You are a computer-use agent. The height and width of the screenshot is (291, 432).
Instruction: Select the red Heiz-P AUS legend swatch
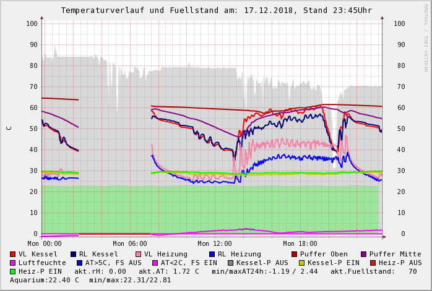coord(373,263)
